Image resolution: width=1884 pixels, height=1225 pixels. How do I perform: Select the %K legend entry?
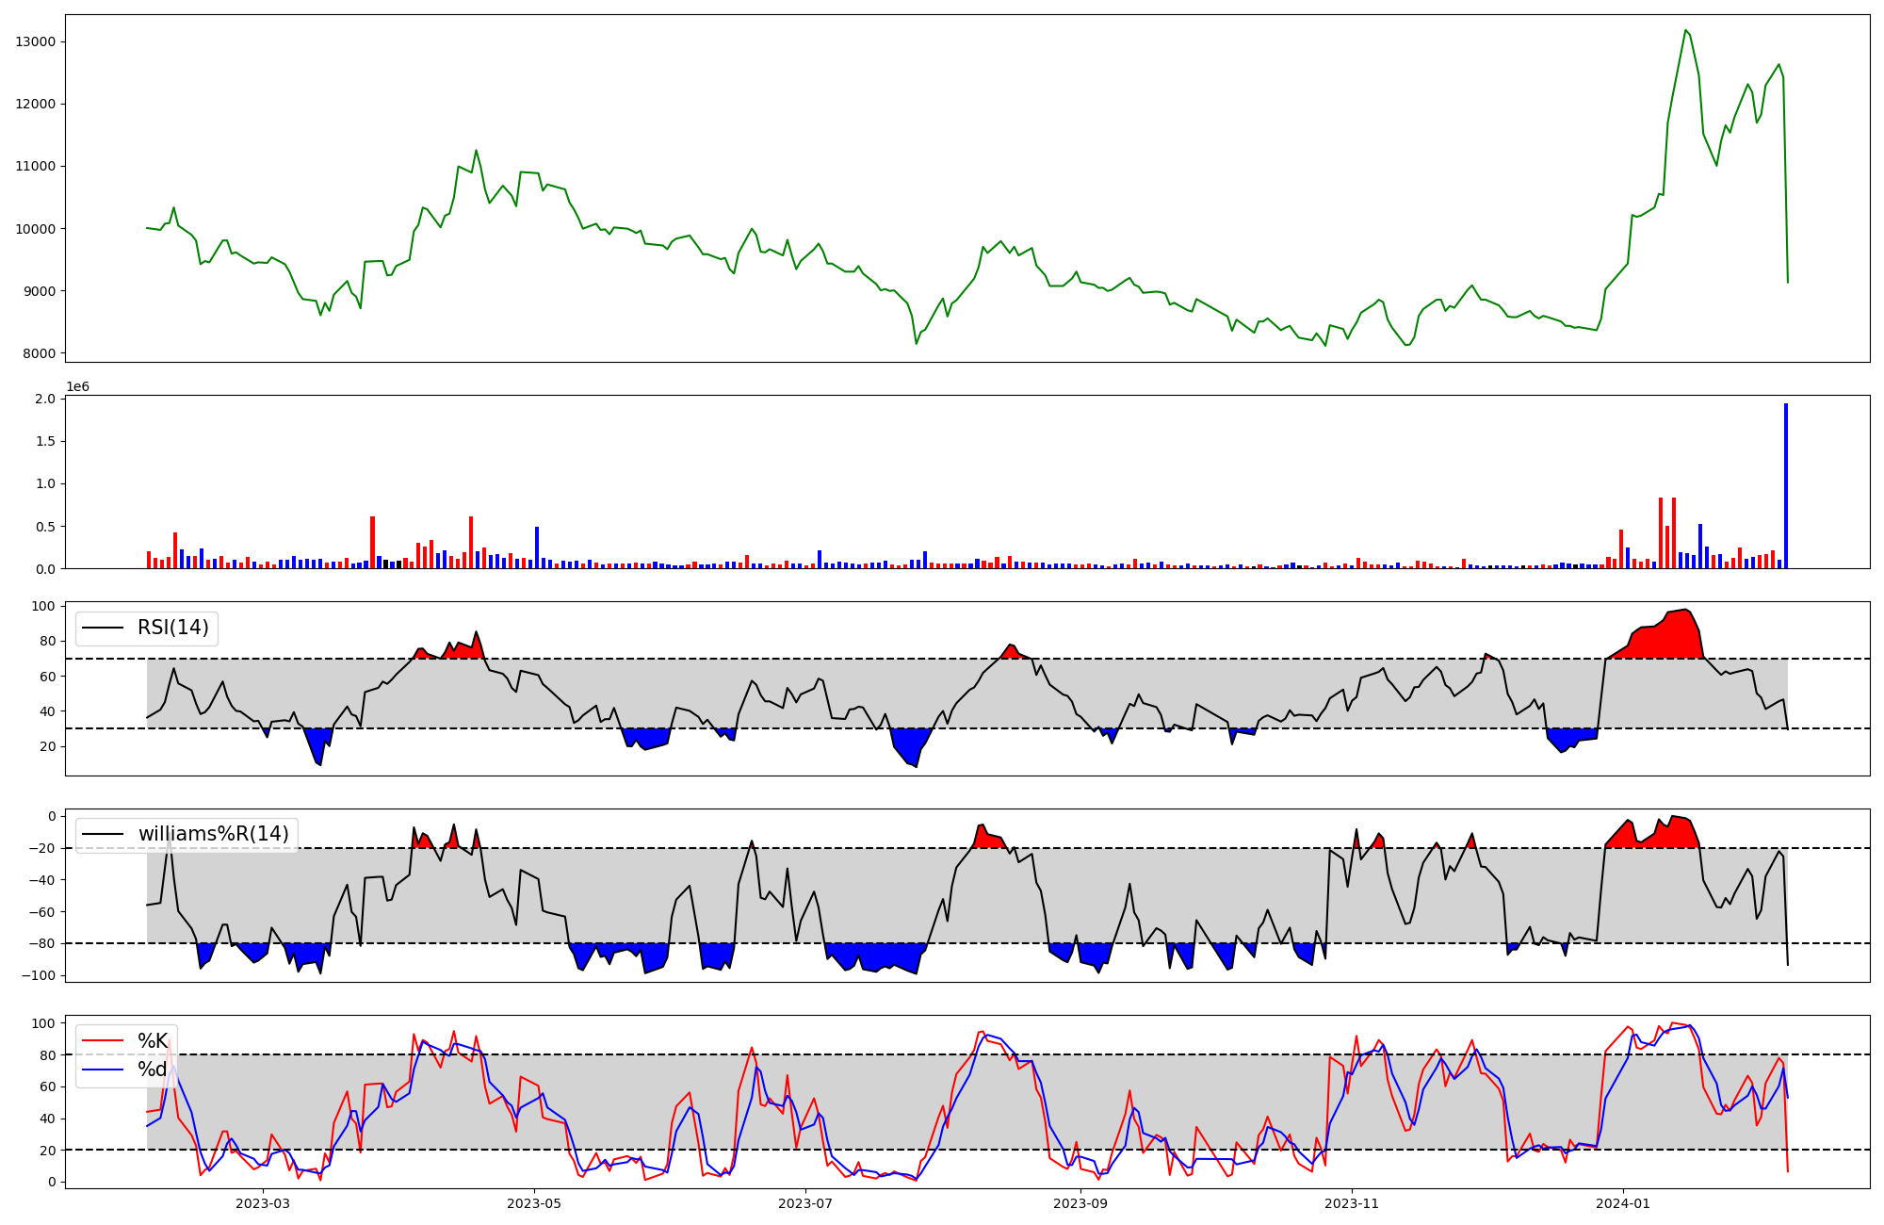click(x=153, y=1041)
